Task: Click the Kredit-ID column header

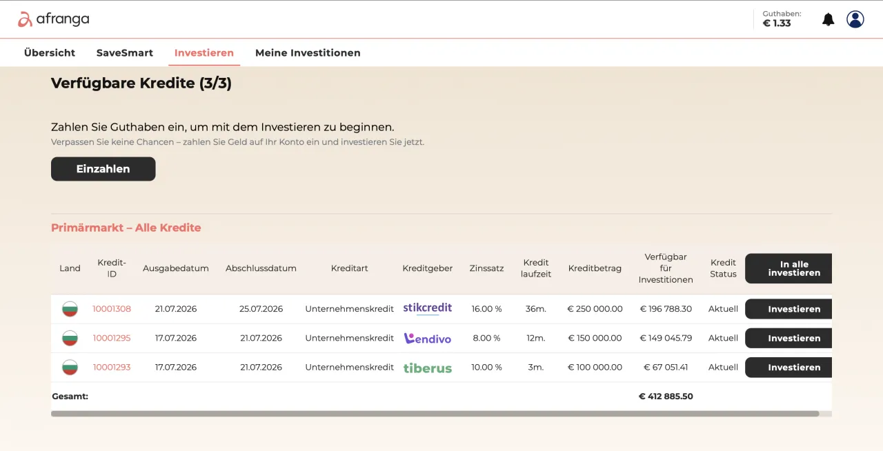Action: (x=112, y=268)
